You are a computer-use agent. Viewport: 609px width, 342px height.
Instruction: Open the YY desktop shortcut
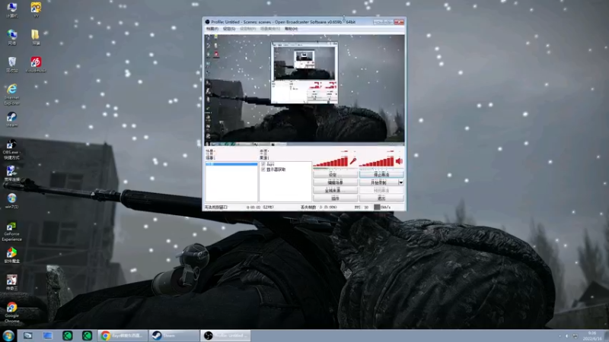(x=36, y=10)
